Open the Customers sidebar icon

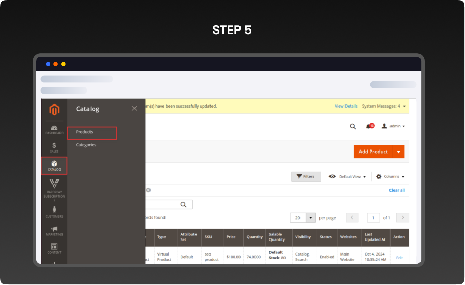(x=54, y=212)
